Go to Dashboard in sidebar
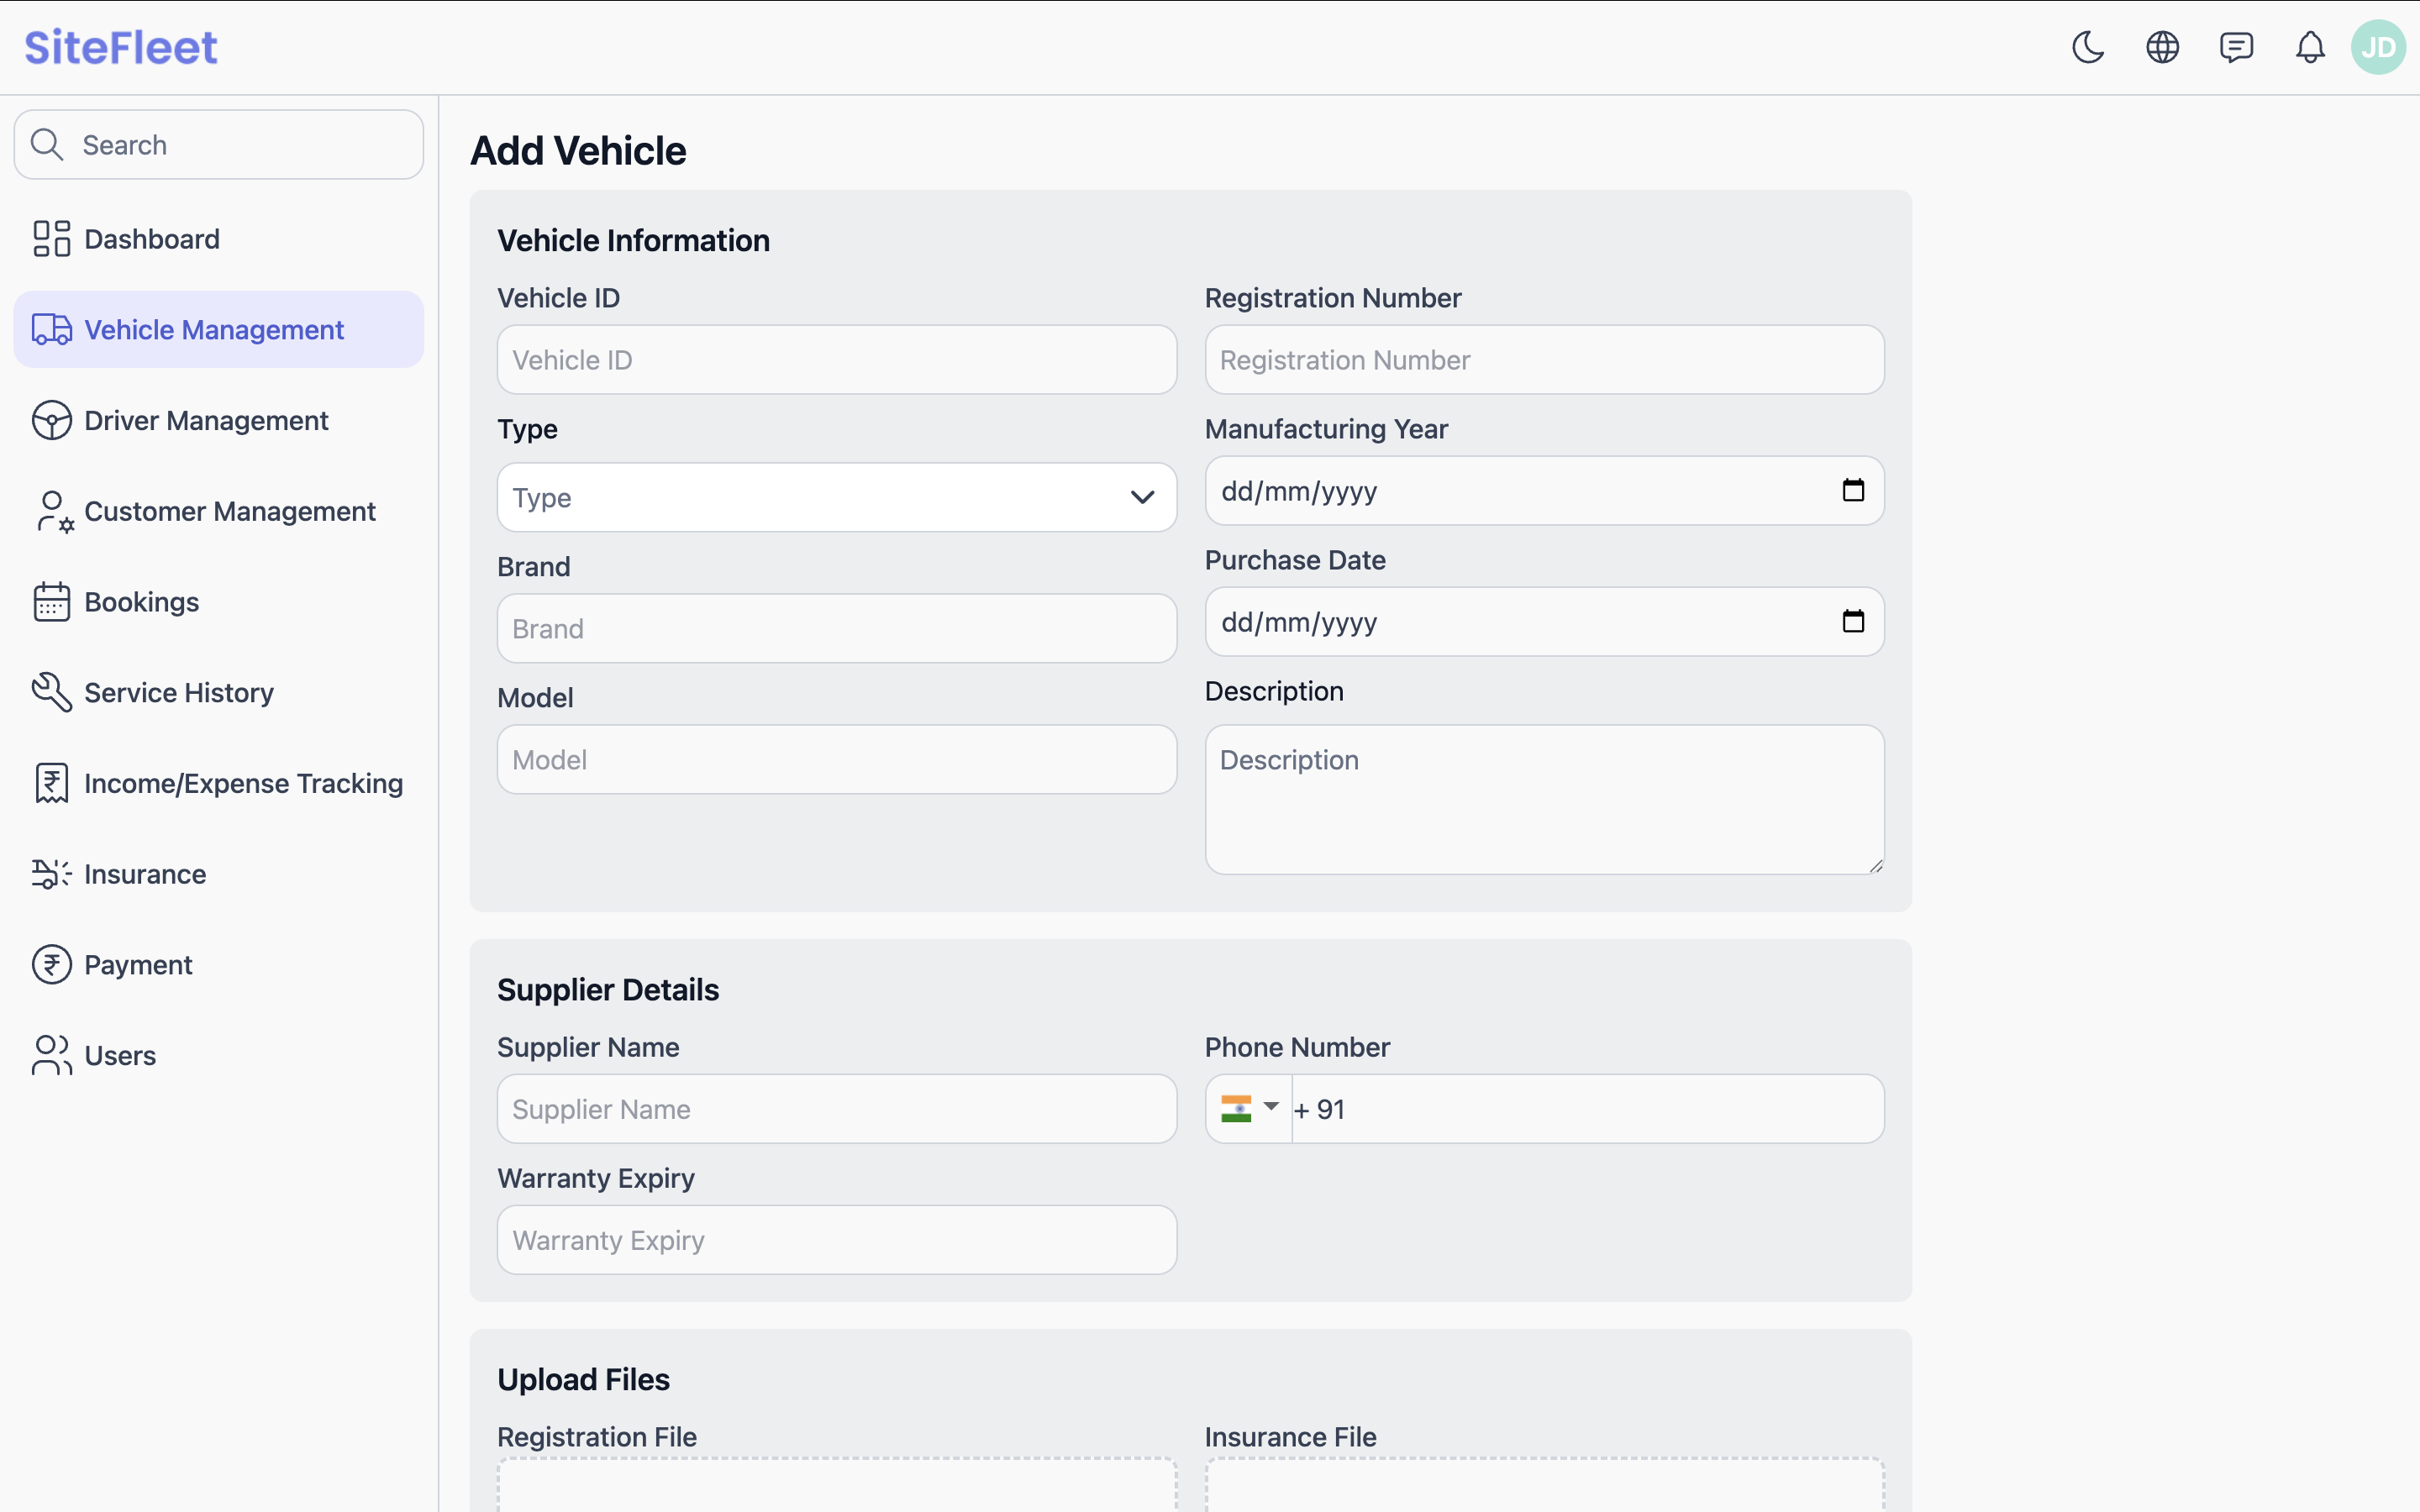2420x1512 pixels. click(x=151, y=239)
